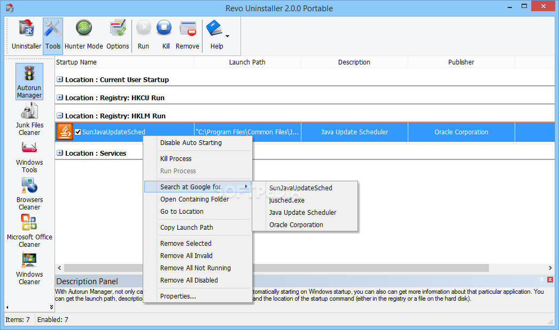Choose Disable Auto Starting
This screenshot has height=330, width=559.
[x=198, y=142]
